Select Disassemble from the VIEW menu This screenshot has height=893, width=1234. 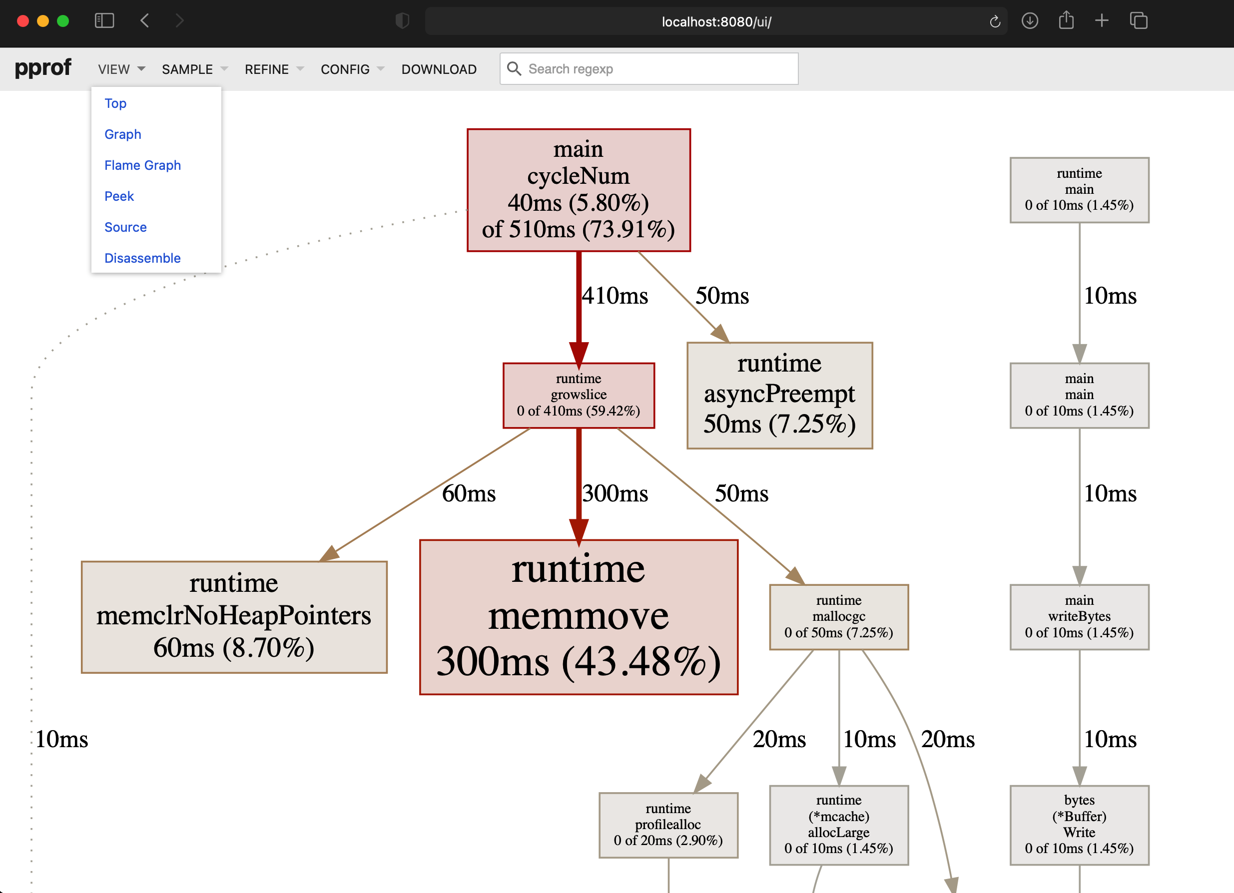pyautogui.click(x=142, y=258)
